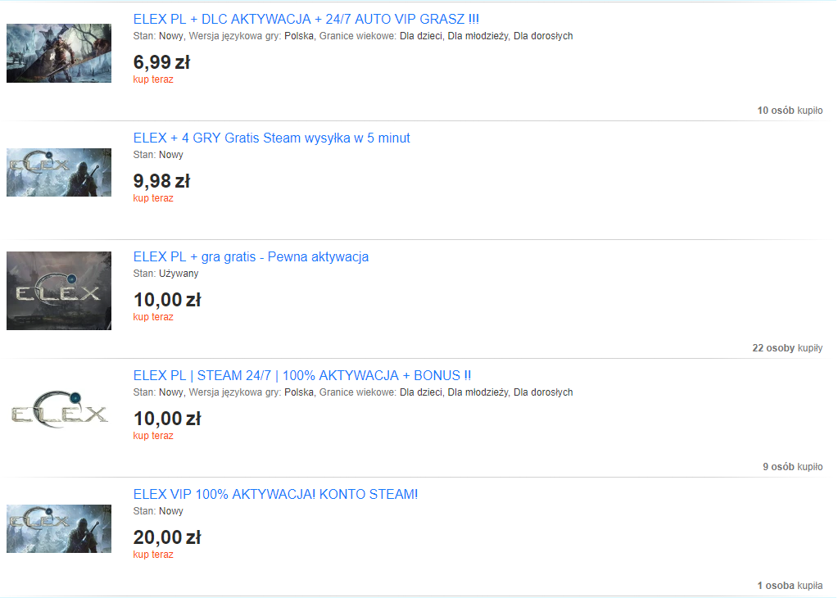Click details line under ELEX PL + DLC AKTYWACJA title
The height and width of the screenshot is (598, 838).
(353, 36)
